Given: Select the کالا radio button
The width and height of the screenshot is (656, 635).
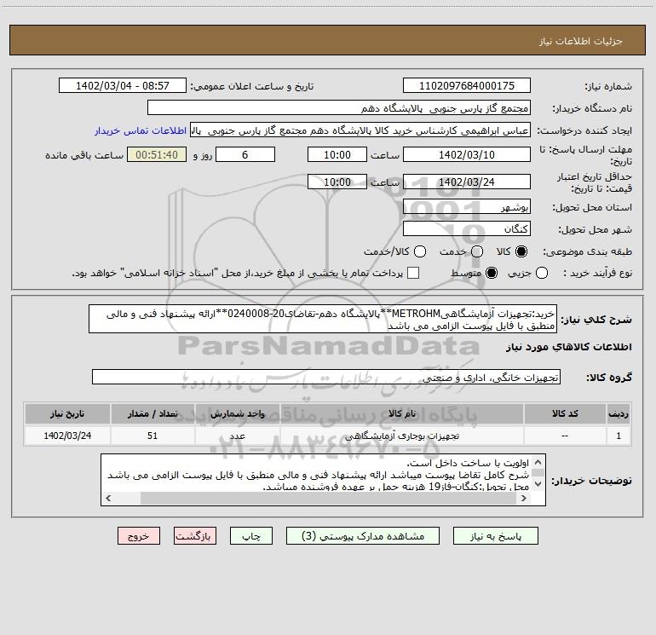Looking at the screenshot, I should point(521,251).
